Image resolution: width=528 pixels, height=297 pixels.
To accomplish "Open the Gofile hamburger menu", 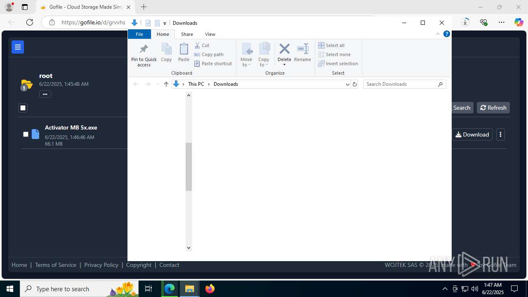I will (x=18, y=47).
